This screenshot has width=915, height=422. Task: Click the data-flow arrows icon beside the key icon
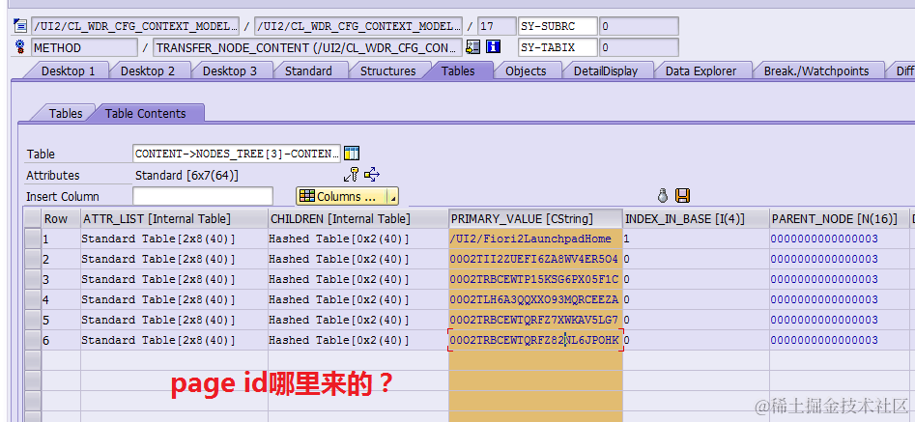[x=372, y=174]
